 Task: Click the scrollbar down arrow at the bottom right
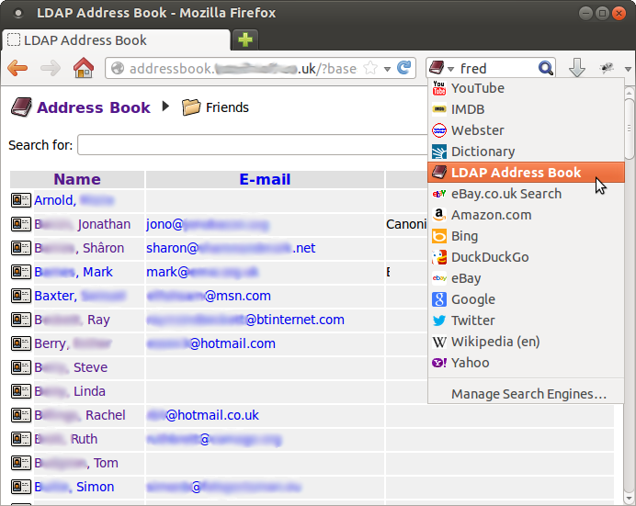tap(629, 498)
